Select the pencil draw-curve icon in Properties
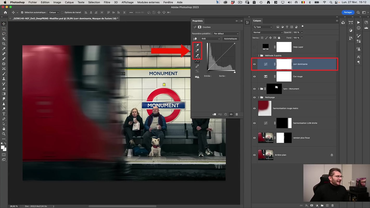 [197, 66]
